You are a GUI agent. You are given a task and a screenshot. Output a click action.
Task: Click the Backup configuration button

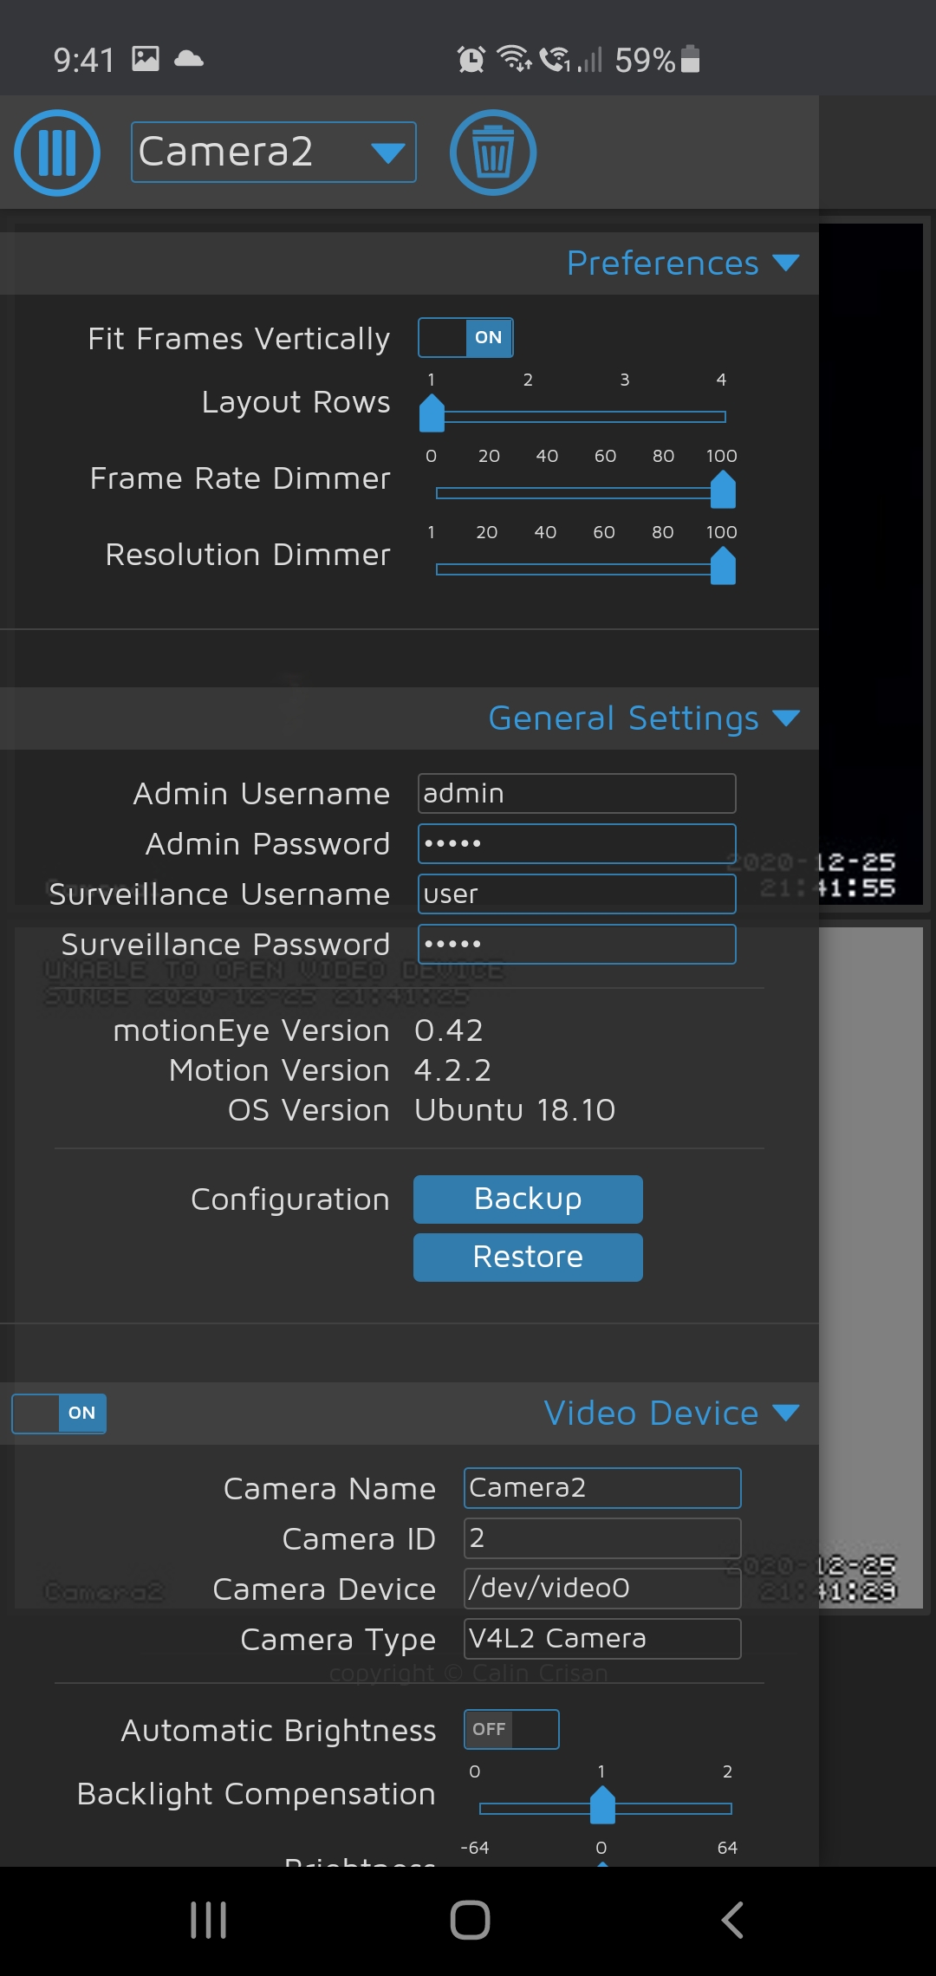pyautogui.click(x=527, y=1199)
